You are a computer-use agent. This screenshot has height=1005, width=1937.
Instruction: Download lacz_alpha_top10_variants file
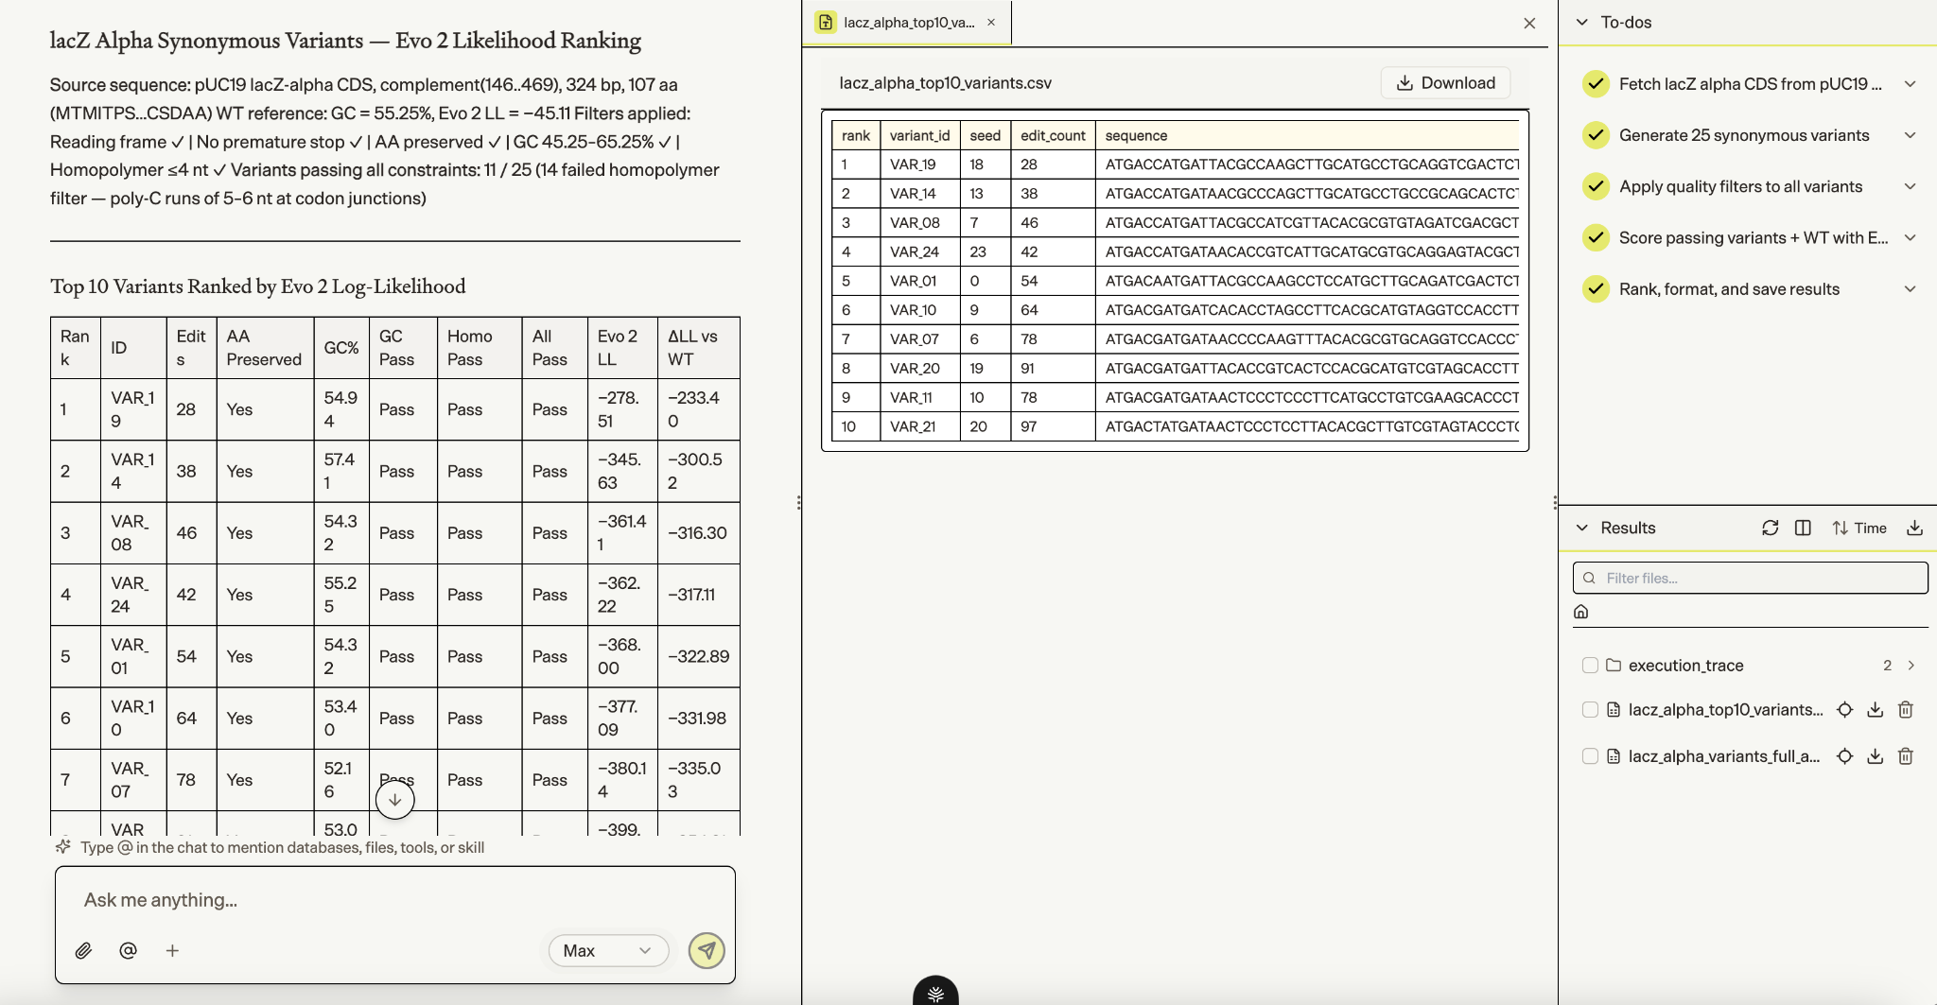[1875, 709]
